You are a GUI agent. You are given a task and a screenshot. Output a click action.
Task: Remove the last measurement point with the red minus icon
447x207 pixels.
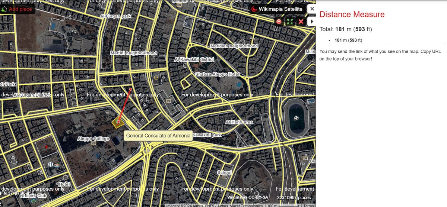tap(279, 22)
